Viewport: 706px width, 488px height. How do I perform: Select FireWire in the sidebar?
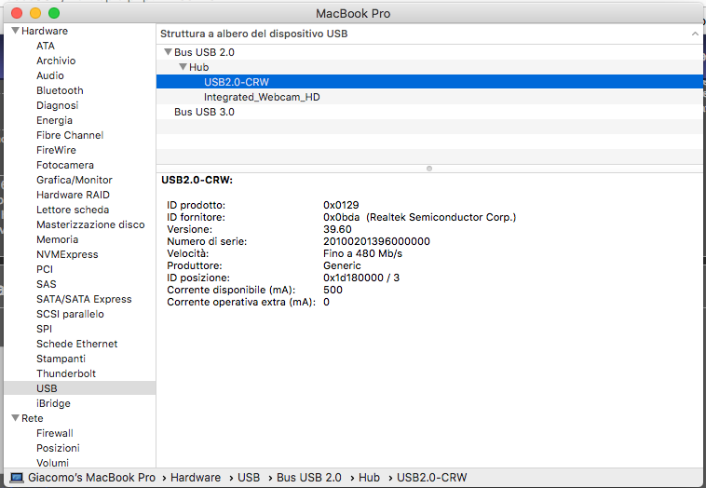coord(56,150)
